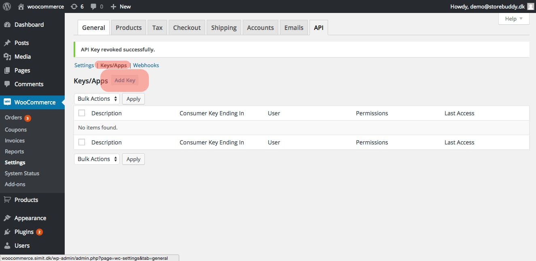The width and height of the screenshot is (536, 261).
Task: Click top Consumer Key Ending In header
Action: click(212, 113)
